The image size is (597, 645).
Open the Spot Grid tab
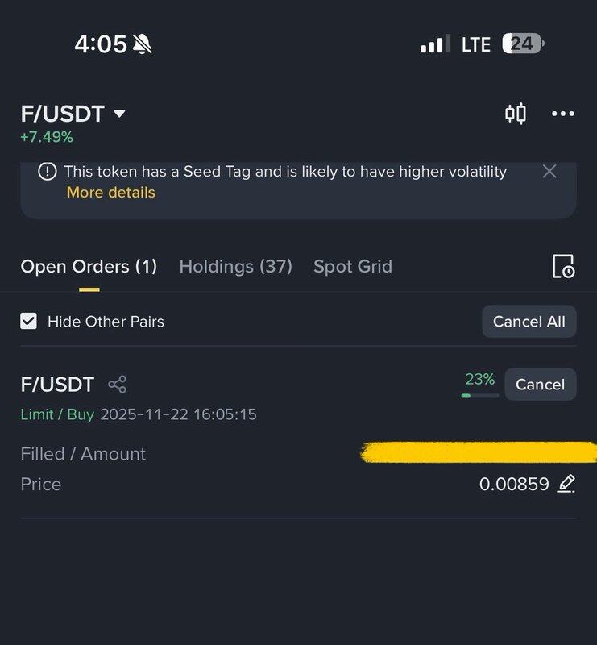click(352, 266)
